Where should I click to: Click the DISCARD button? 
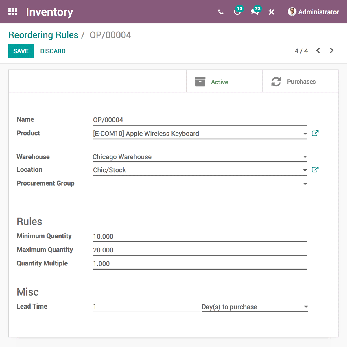[x=53, y=51]
